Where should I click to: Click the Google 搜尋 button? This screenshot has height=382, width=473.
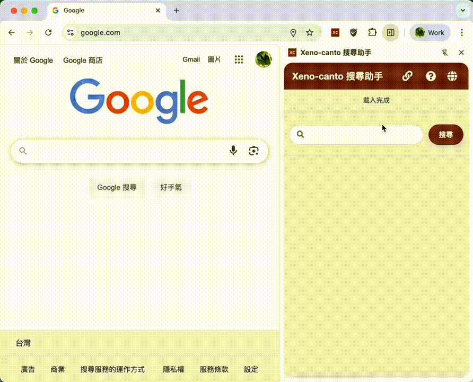(x=117, y=187)
